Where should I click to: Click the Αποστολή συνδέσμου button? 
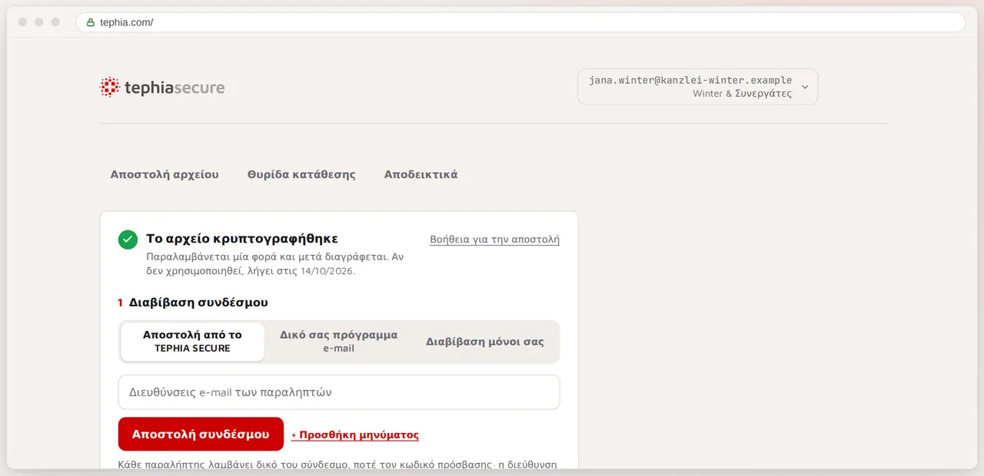coord(201,435)
